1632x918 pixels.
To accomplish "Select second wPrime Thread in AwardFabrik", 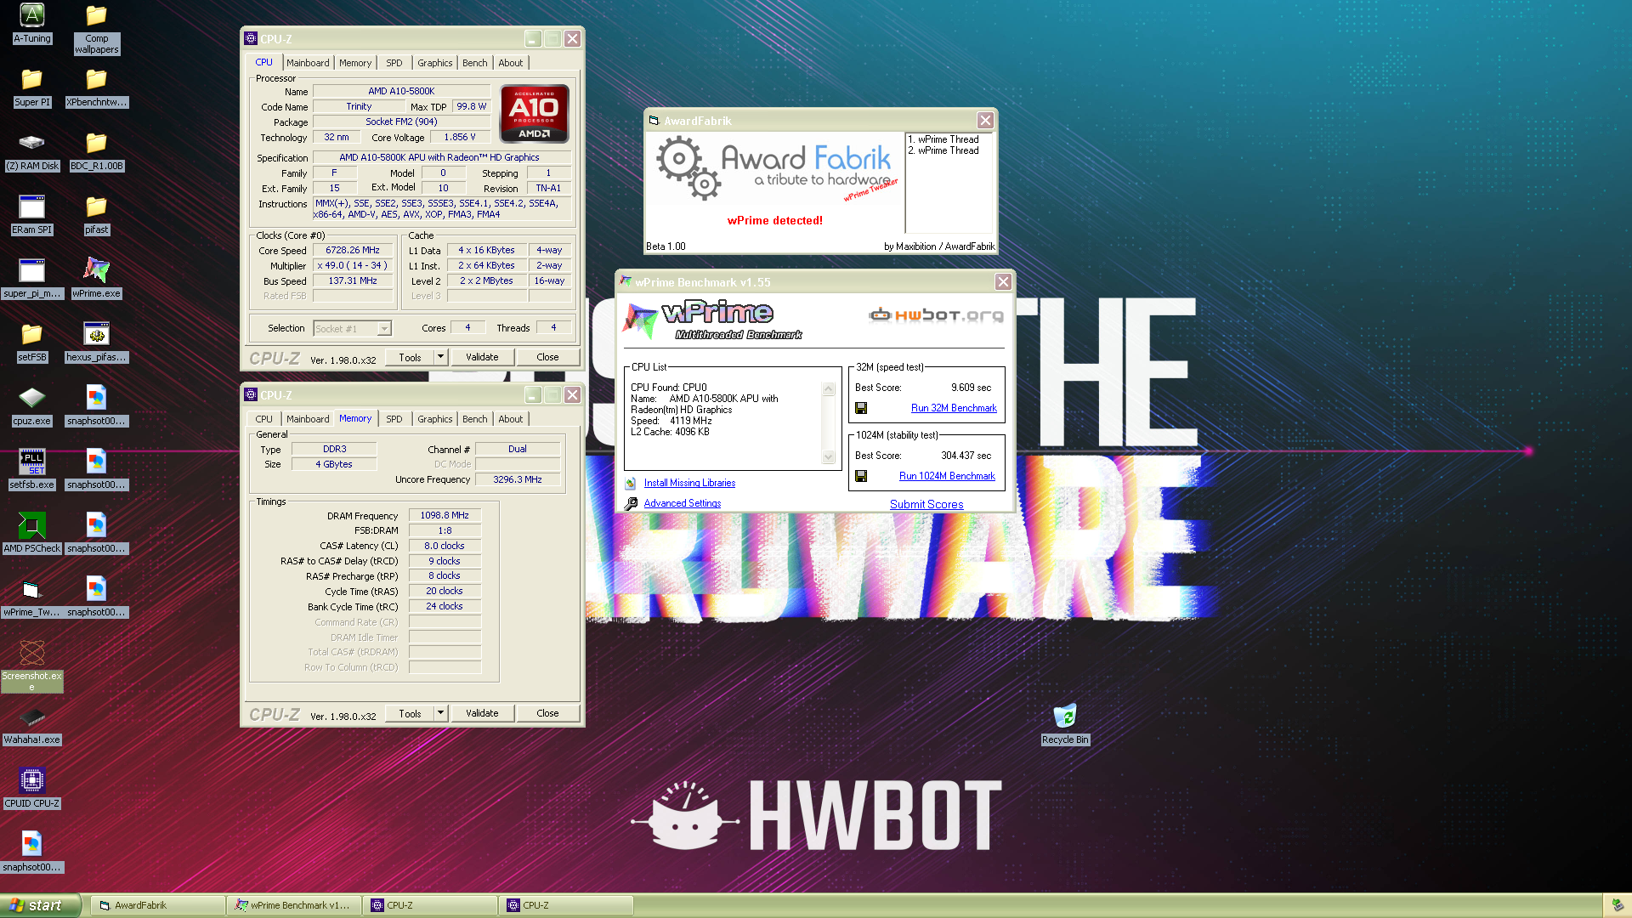I will click(x=943, y=150).
